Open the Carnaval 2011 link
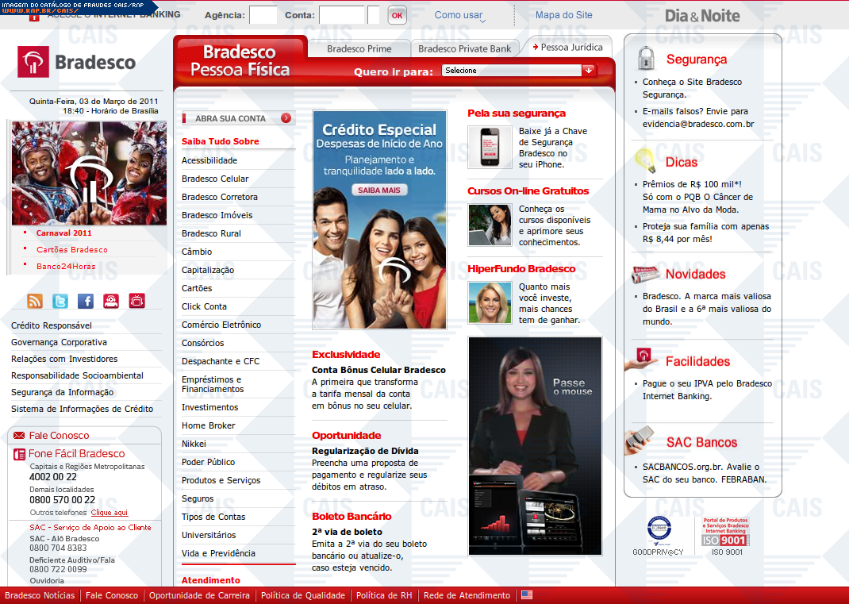This screenshot has height=604, width=849. [64, 233]
